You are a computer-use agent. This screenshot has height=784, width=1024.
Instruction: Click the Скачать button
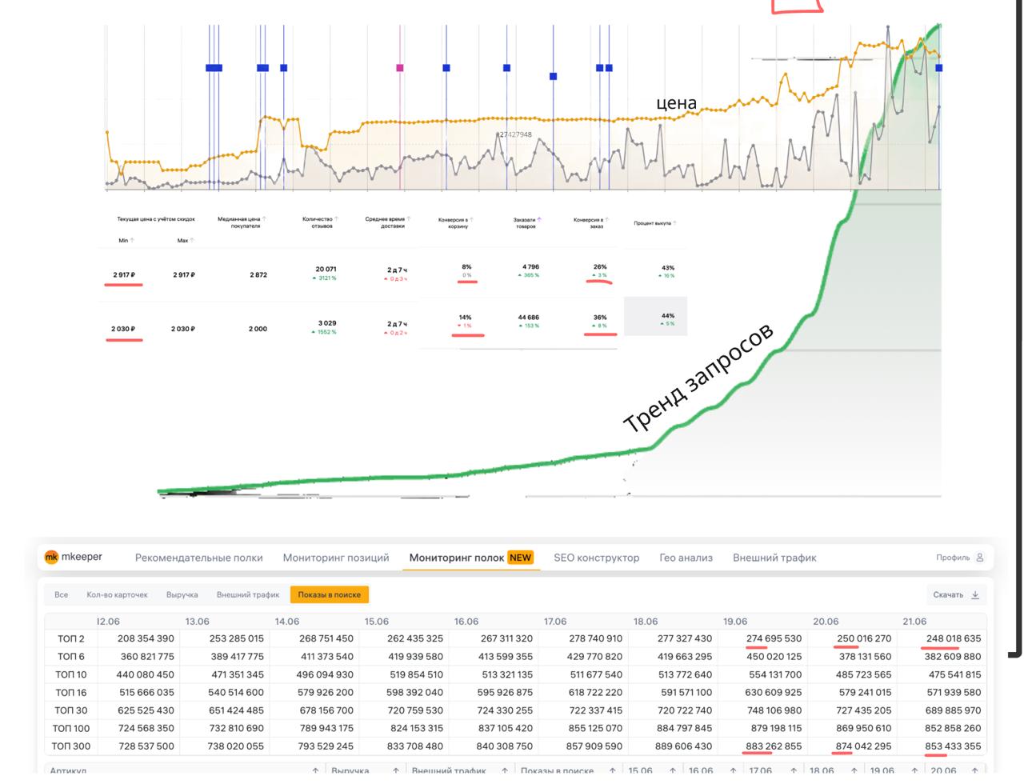(x=956, y=594)
